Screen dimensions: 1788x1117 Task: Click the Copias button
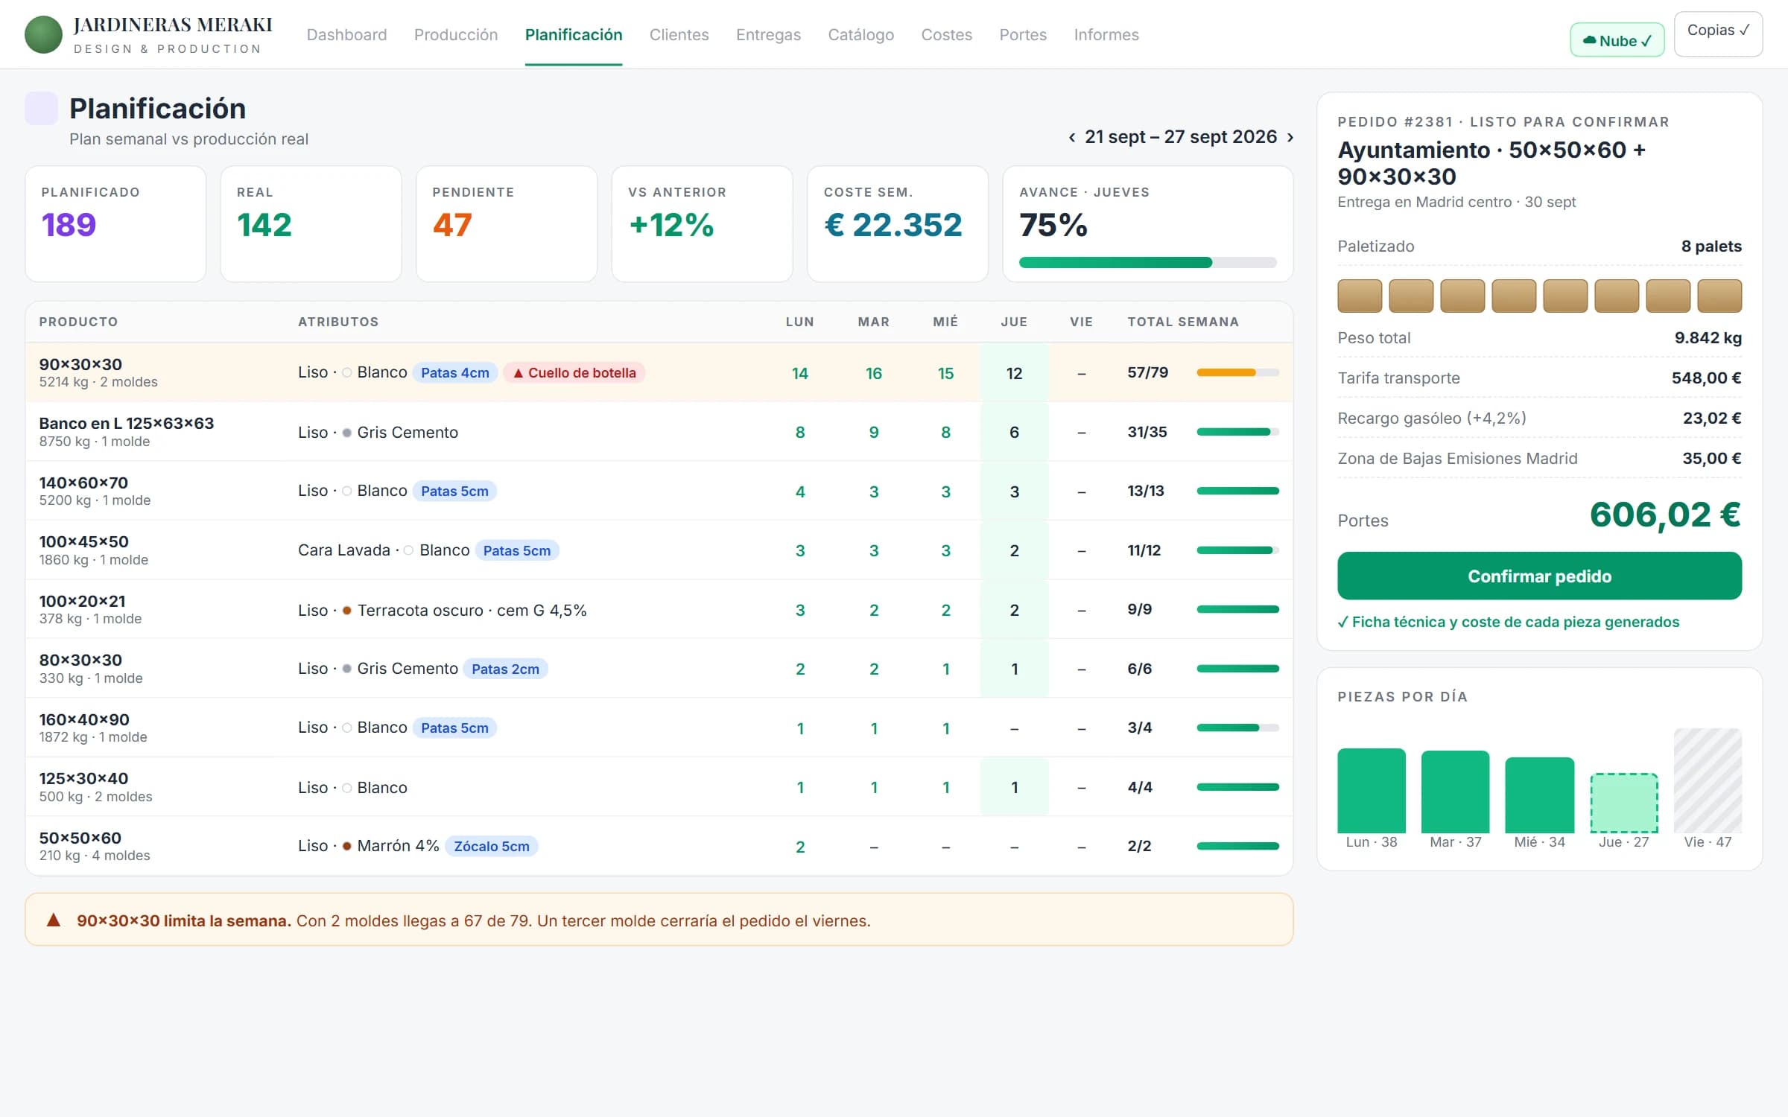pyautogui.click(x=1718, y=34)
